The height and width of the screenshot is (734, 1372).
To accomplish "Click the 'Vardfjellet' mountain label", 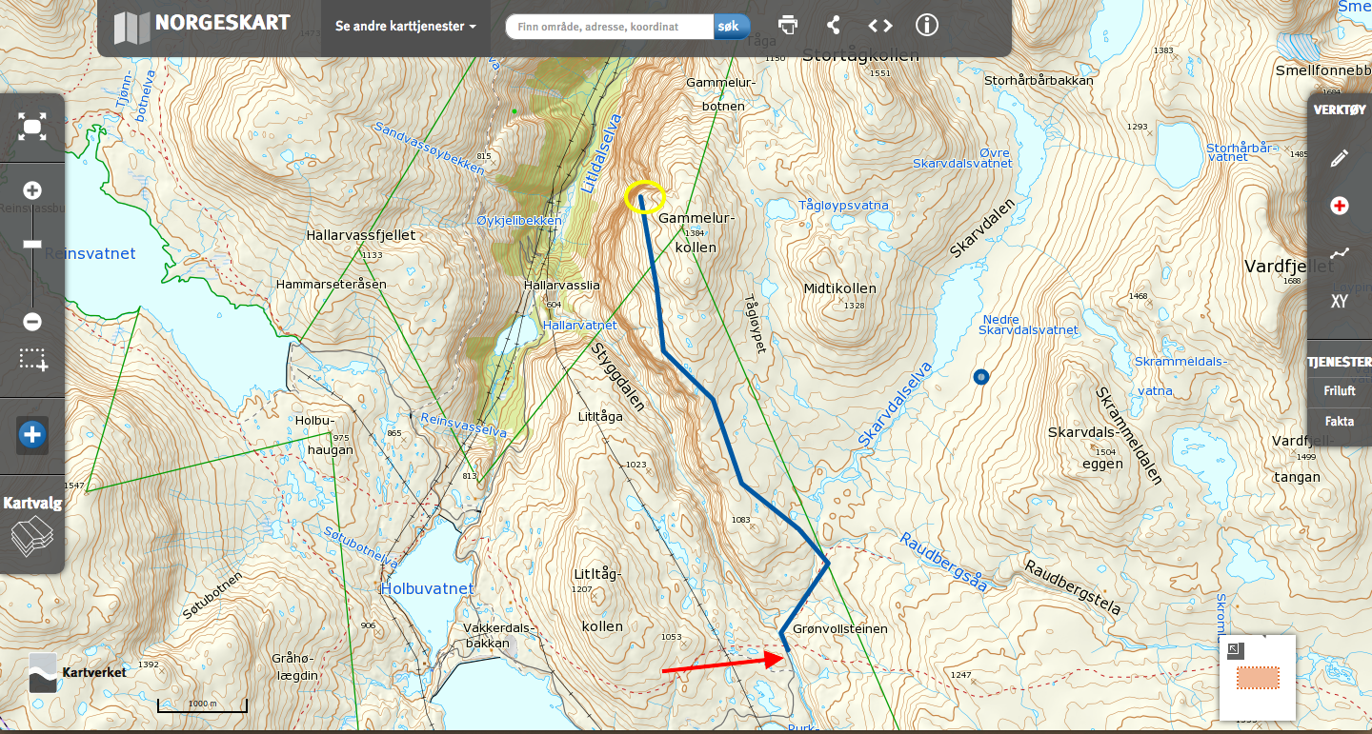I will coord(1289,267).
